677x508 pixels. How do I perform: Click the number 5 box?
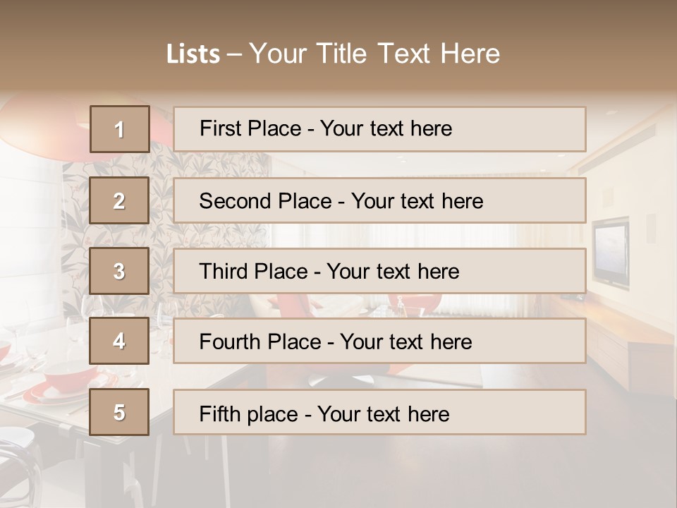pos(119,412)
